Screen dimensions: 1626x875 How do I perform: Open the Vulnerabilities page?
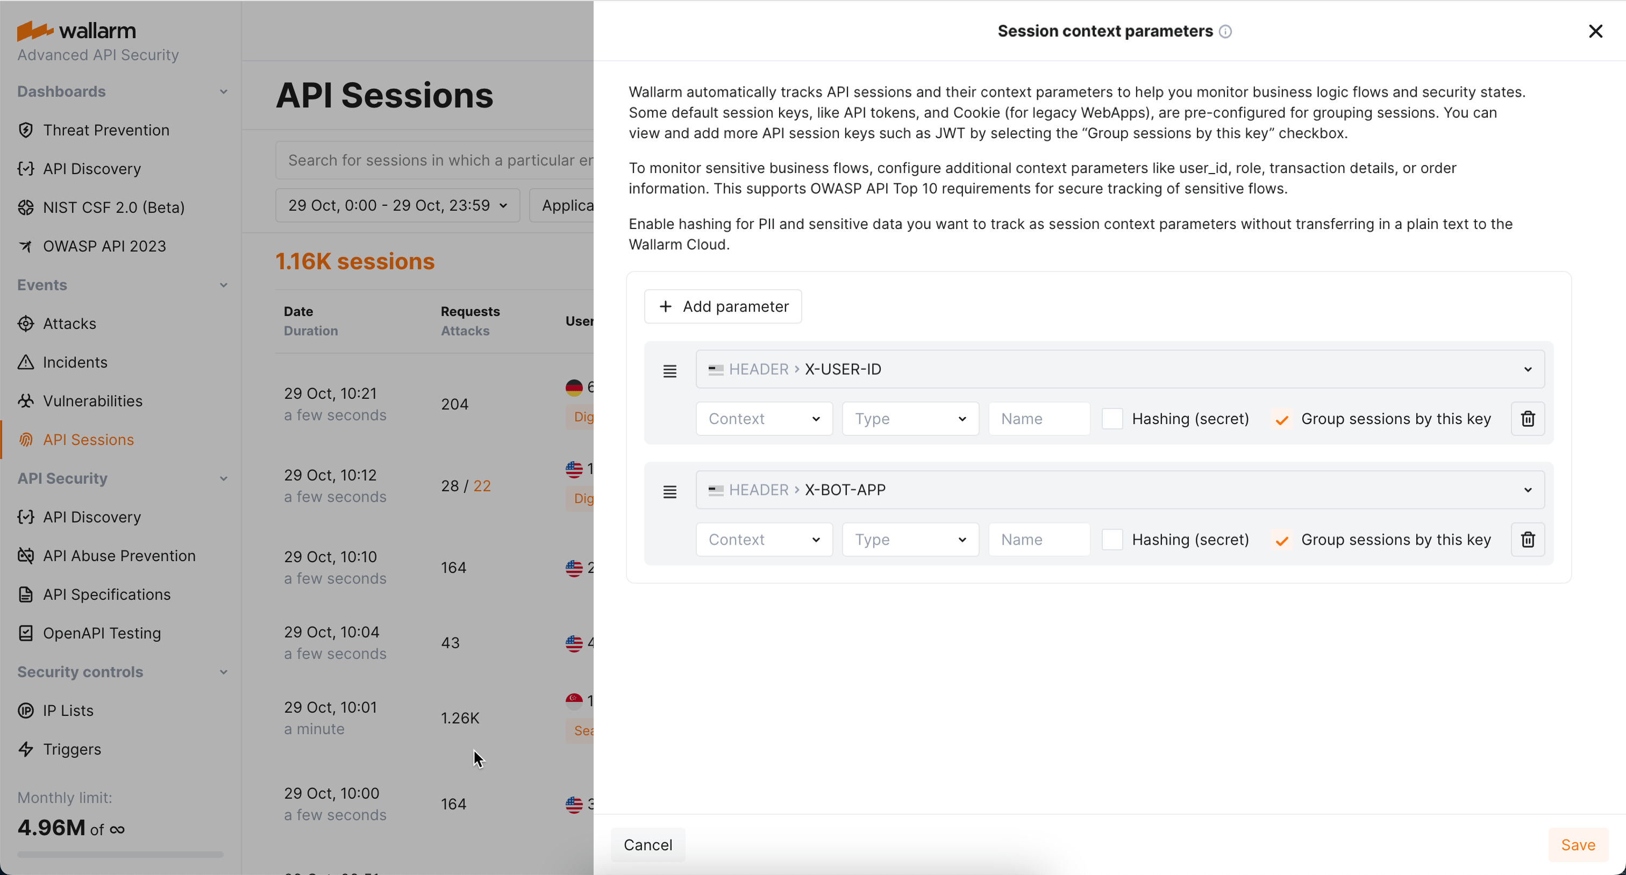coord(93,400)
